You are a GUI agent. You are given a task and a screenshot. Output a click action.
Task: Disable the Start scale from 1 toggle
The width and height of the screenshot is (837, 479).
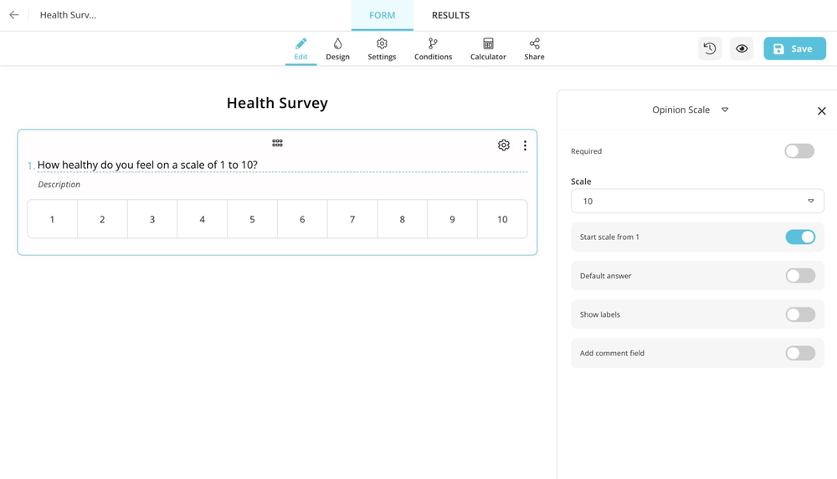[800, 237]
